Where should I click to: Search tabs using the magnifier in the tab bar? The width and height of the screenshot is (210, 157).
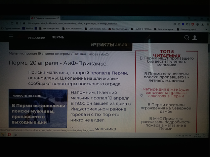pyautogui.click(x=189, y=18)
